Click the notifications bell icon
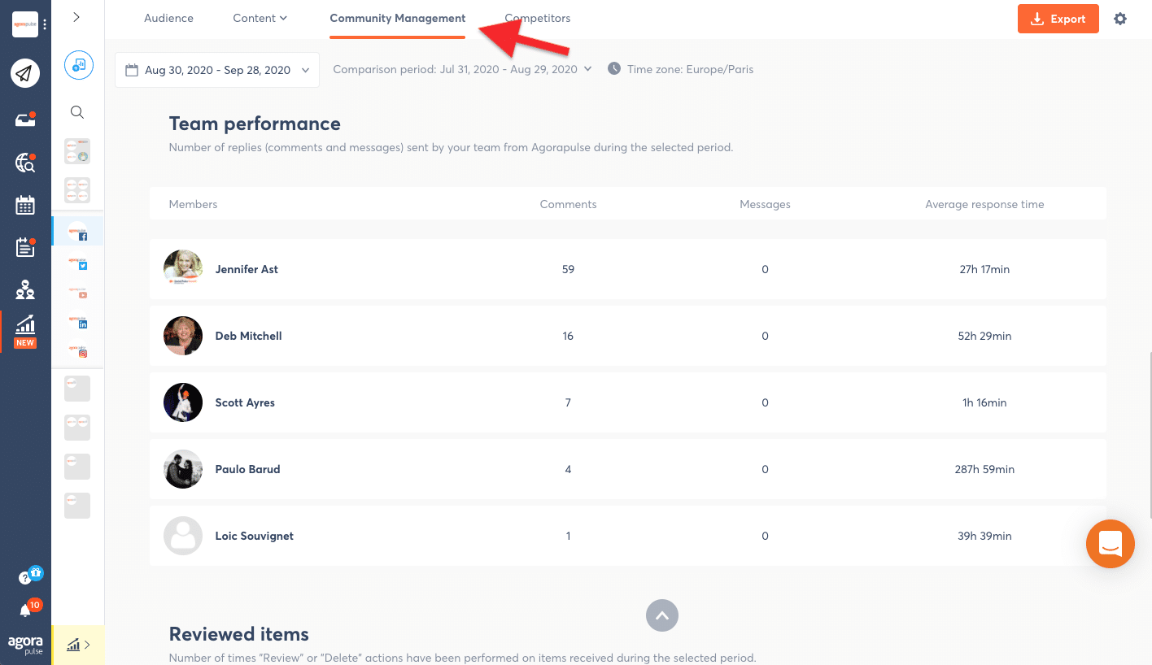Viewport: 1152px width, 665px height. [x=25, y=611]
